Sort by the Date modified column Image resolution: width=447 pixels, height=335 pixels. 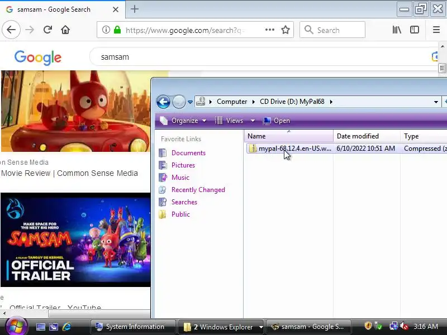click(x=367, y=136)
